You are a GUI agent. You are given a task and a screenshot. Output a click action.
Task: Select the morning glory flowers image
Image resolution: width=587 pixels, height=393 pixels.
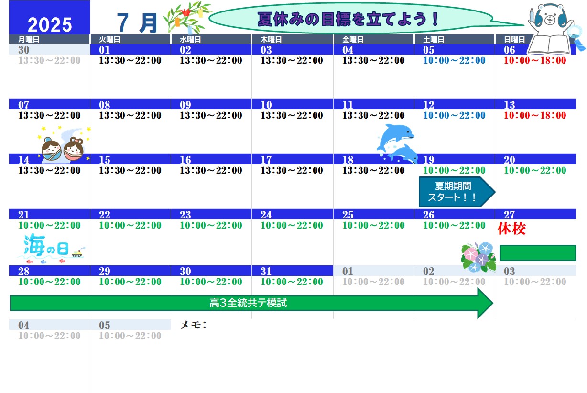tap(478, 257)
